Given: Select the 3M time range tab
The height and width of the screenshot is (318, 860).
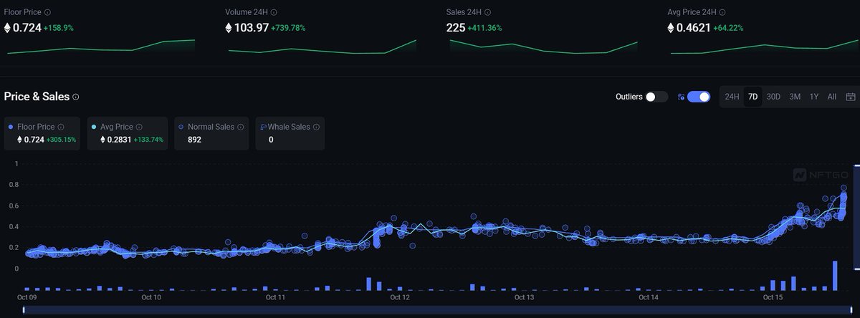Looking at the screenshot, I should [795, 97].
